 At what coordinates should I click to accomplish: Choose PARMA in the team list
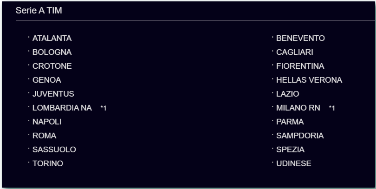(290, 122)
